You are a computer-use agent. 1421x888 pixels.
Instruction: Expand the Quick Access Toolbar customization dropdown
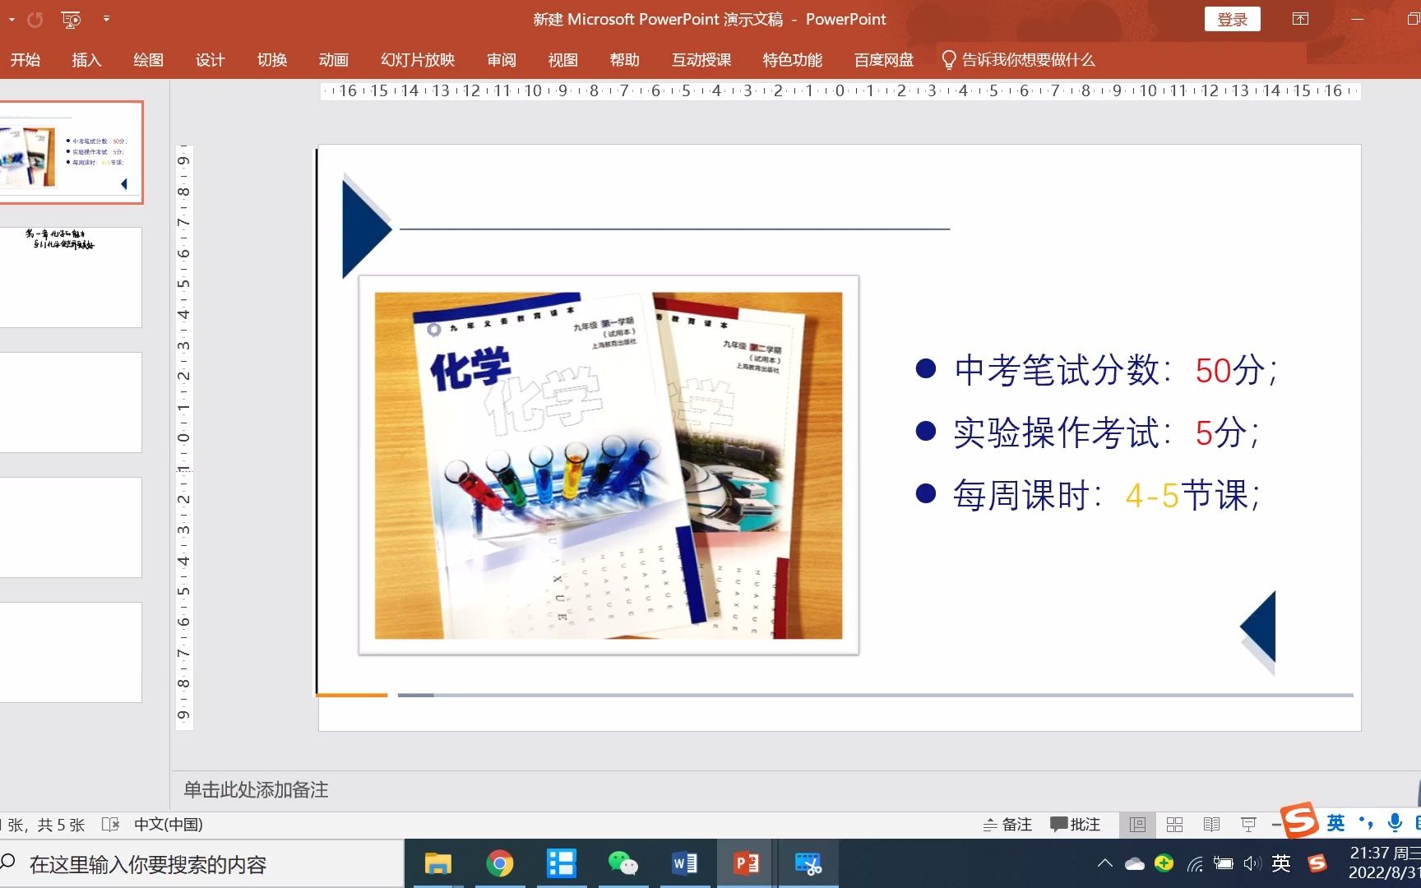click(x=107, y=19)
